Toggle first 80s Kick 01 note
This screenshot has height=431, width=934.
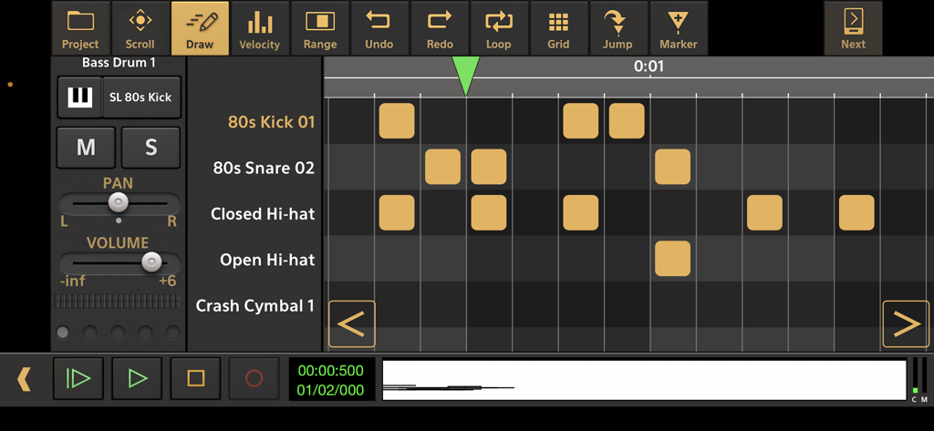tap(397, 121)
